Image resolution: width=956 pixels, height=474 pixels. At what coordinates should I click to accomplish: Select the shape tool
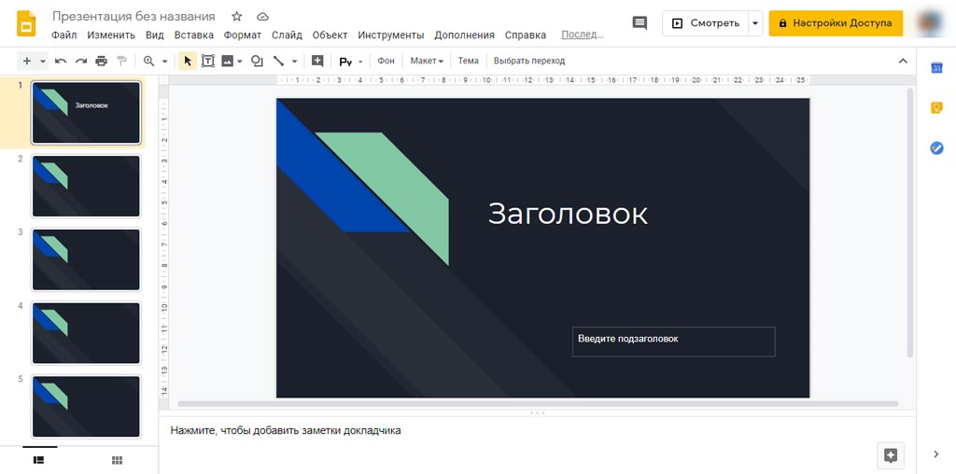(257, 61)
